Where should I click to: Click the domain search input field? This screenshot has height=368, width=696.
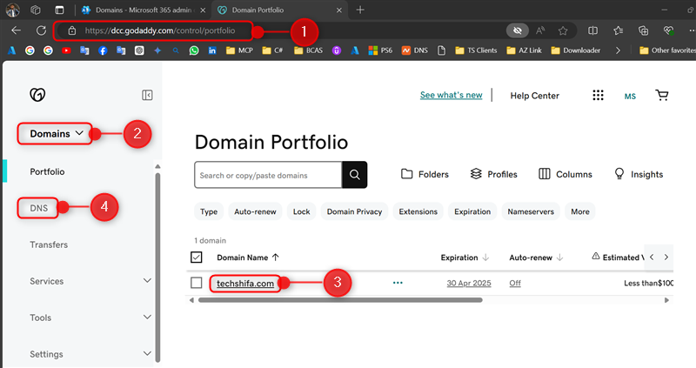coord(268,175)
